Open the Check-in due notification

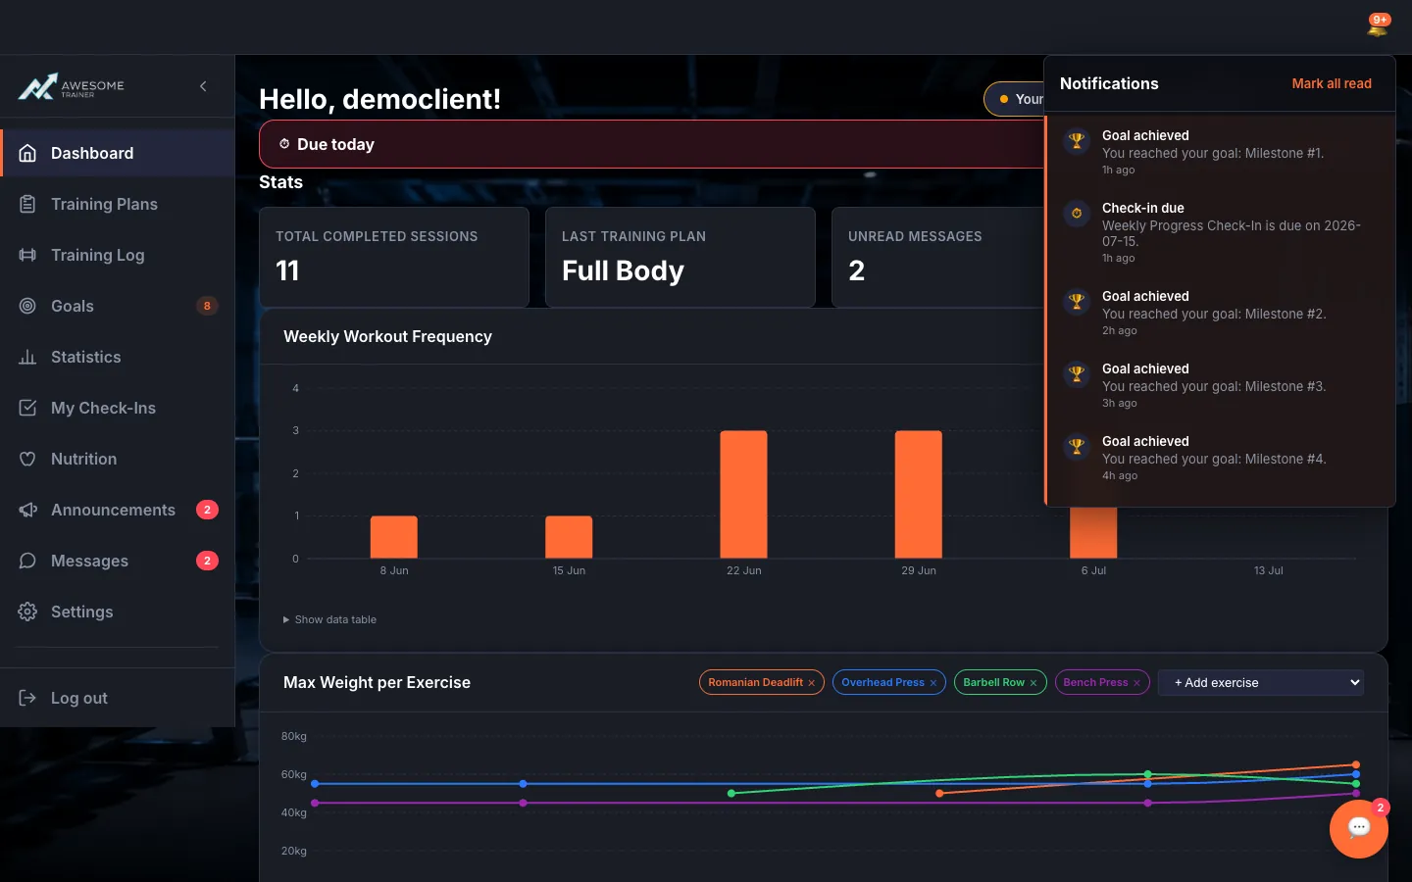pos(1221,232)
